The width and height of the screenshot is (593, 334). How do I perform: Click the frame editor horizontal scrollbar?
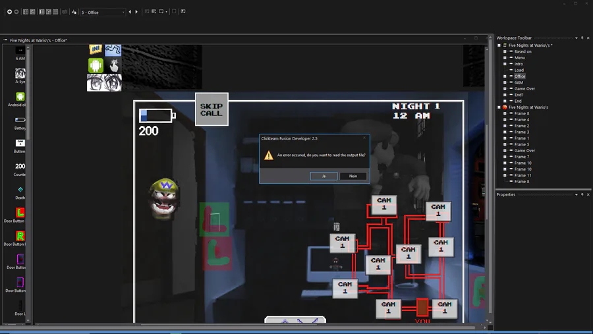259,325
